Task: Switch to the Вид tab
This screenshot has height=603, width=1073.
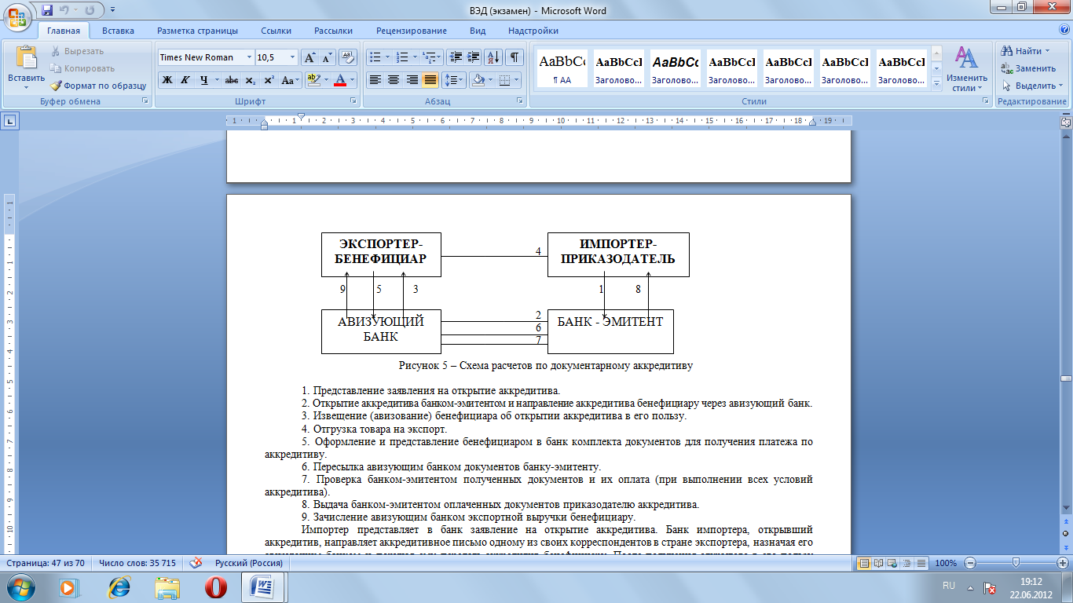Action: click(478, 31)
